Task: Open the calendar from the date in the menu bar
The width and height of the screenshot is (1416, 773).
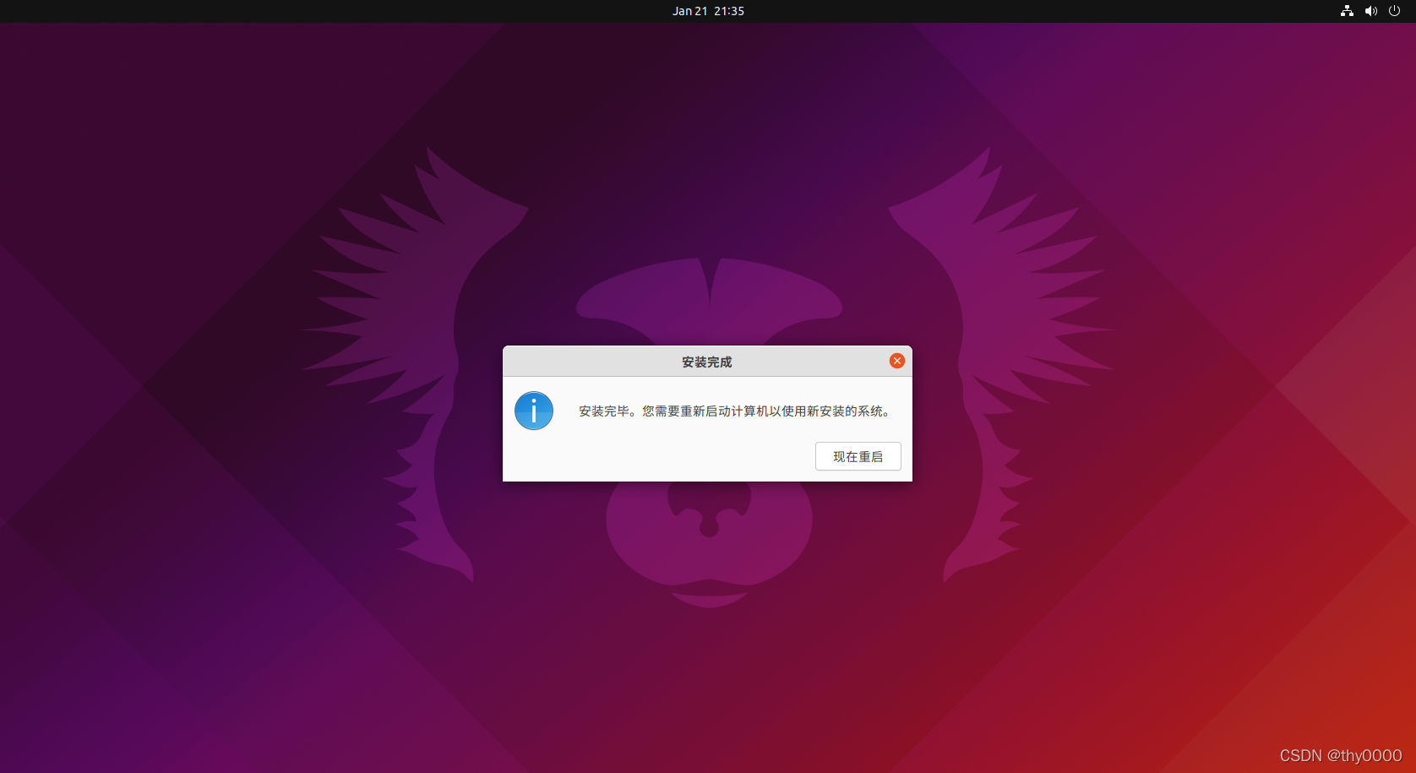Action: 708,11
